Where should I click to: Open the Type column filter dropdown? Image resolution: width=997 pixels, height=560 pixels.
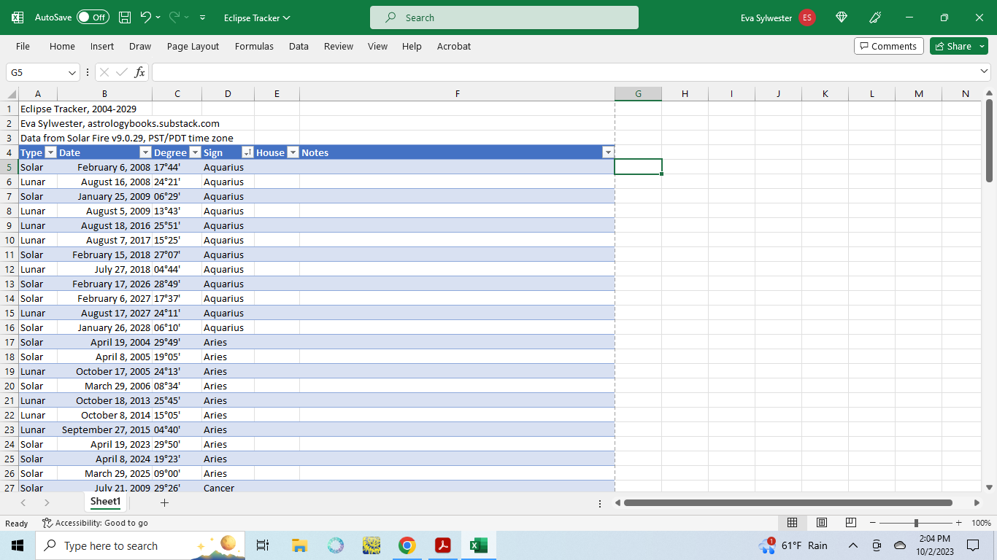[50, 152]
